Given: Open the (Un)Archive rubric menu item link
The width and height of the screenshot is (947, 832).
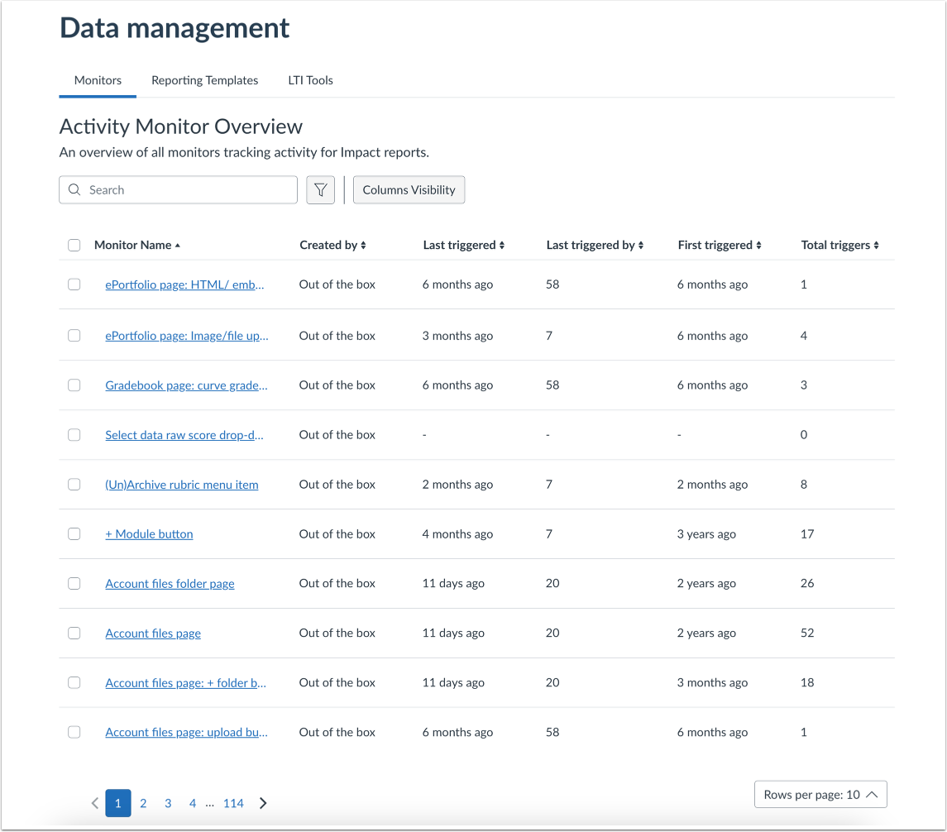Looking at the screenshot, I should coord(182,485).
